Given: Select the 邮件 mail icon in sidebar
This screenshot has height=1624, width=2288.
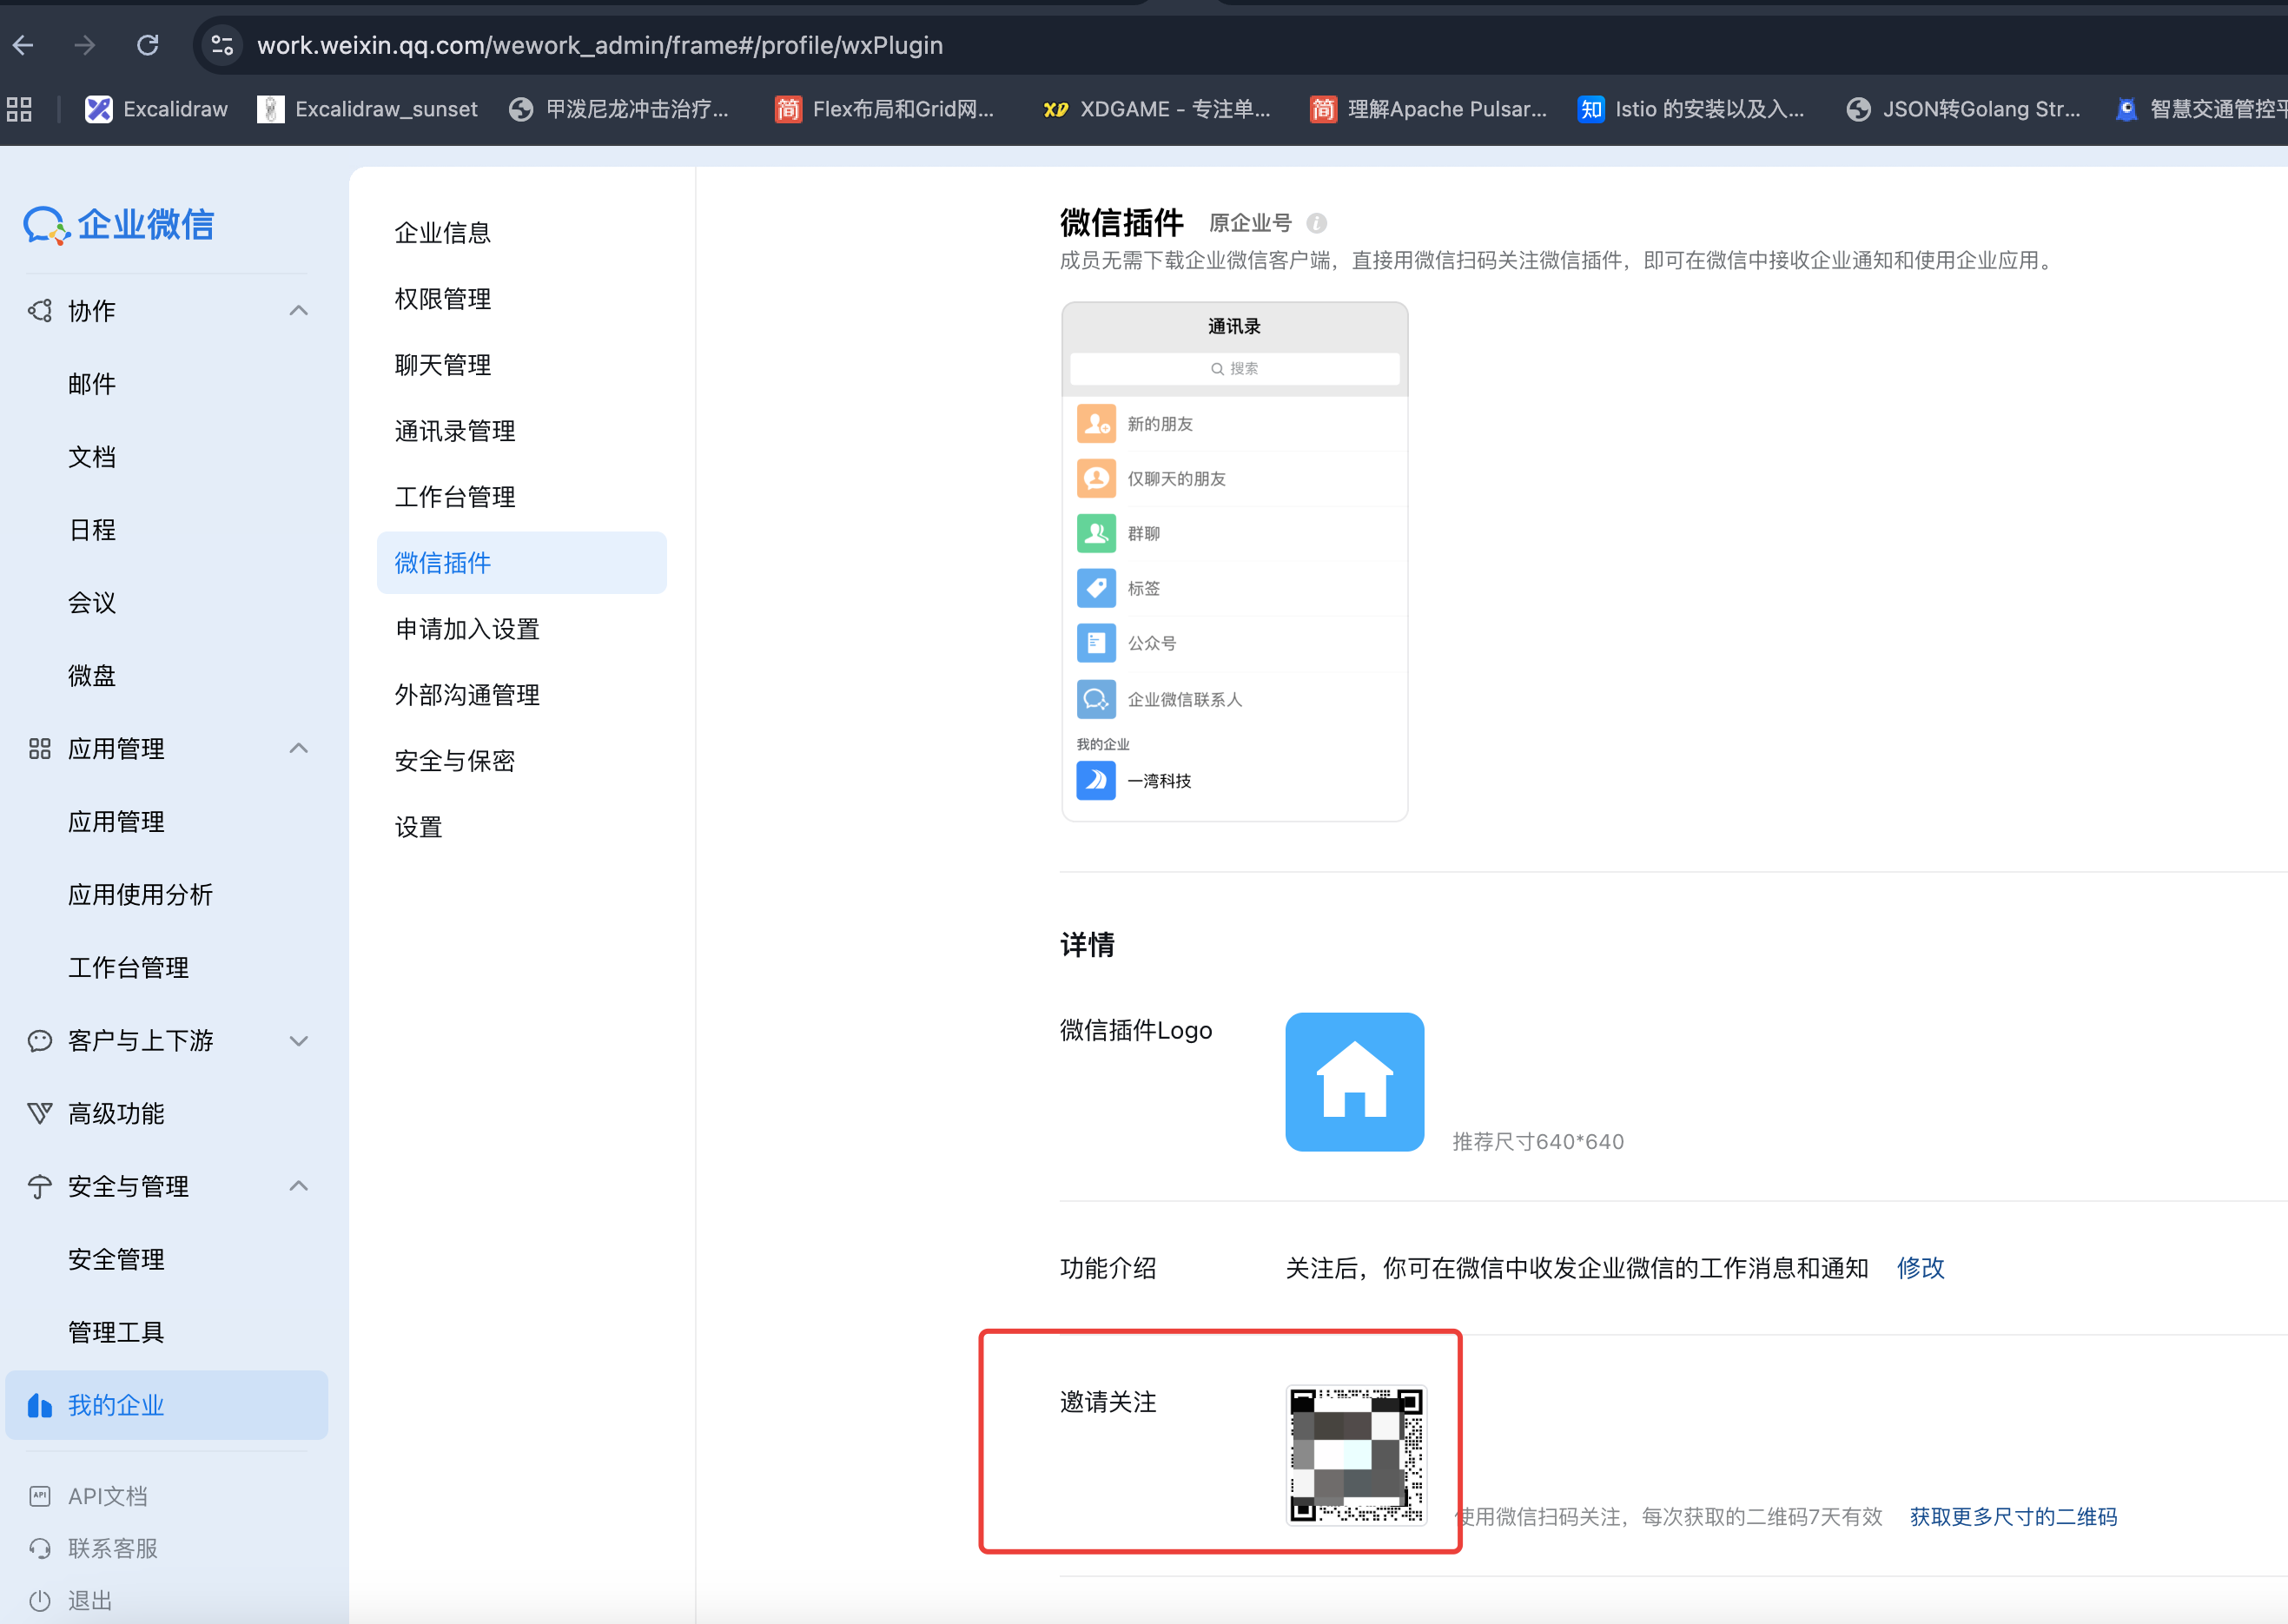Looking at the screenshot, I should click(x=91, y=384).
